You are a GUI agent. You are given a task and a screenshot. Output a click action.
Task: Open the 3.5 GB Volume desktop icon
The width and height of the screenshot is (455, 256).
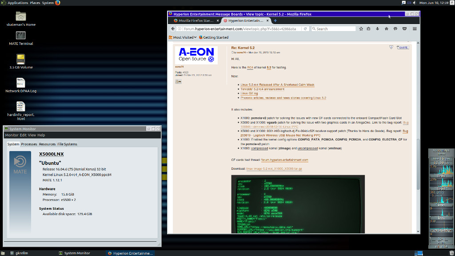pos(20,61)
